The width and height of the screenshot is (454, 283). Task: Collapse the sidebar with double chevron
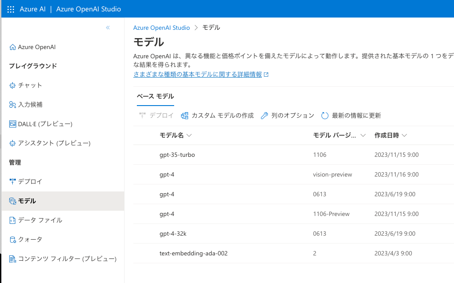[x=108, y=28]
